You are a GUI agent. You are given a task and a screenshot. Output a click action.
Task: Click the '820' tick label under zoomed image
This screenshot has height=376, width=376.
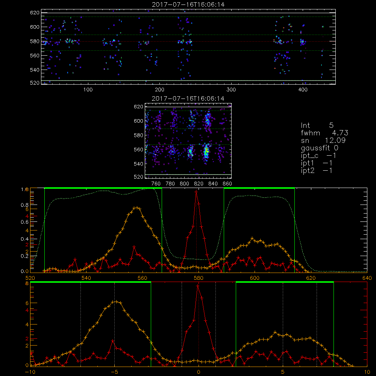point(199,184)
